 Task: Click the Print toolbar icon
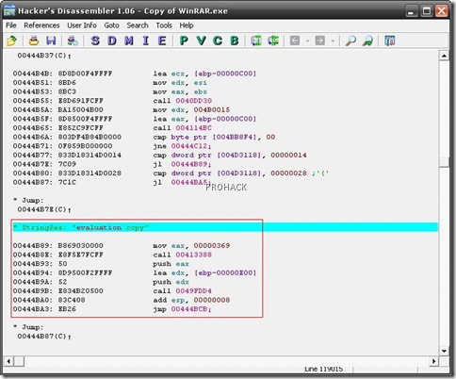(34, 41)
